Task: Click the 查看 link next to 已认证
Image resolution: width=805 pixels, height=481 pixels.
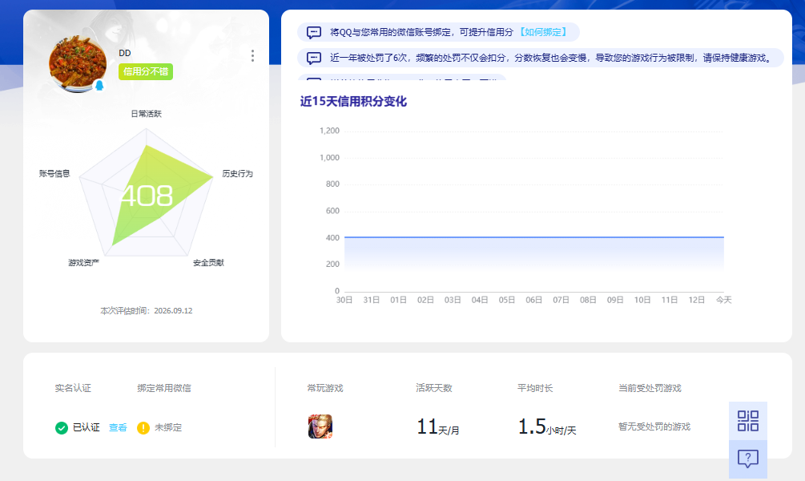Action: 118,427
